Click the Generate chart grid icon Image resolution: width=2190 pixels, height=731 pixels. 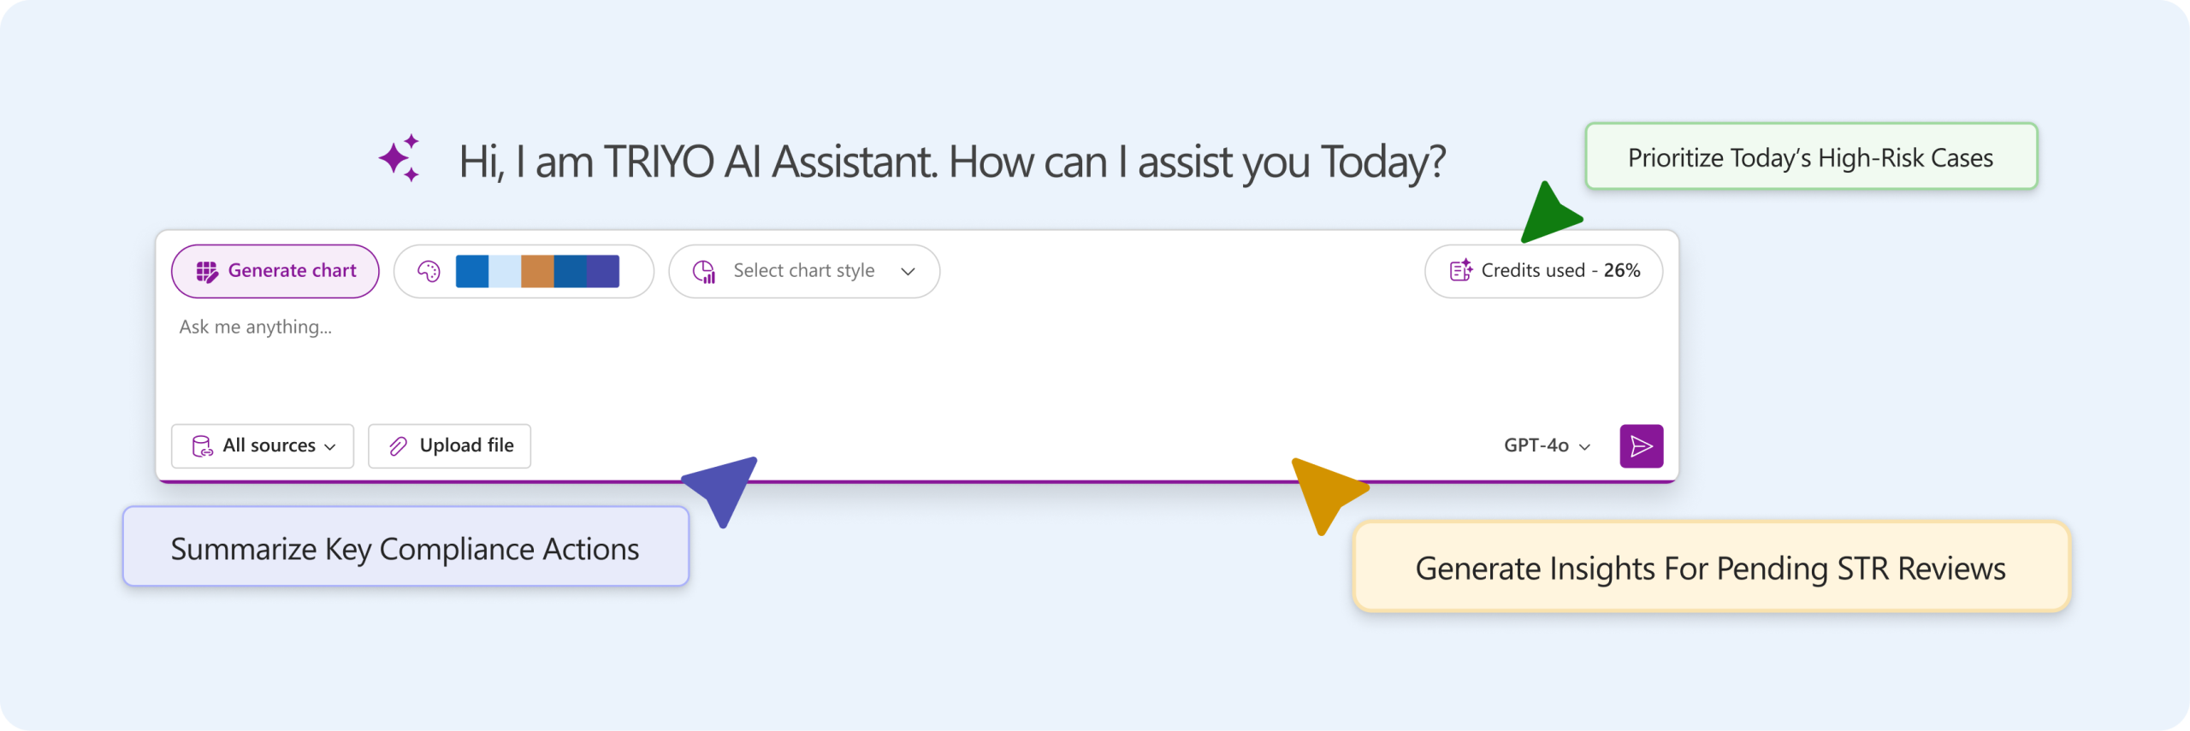207,272
